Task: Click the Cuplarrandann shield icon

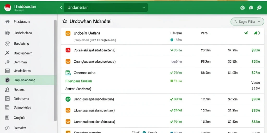Action: tap(7, 80)
